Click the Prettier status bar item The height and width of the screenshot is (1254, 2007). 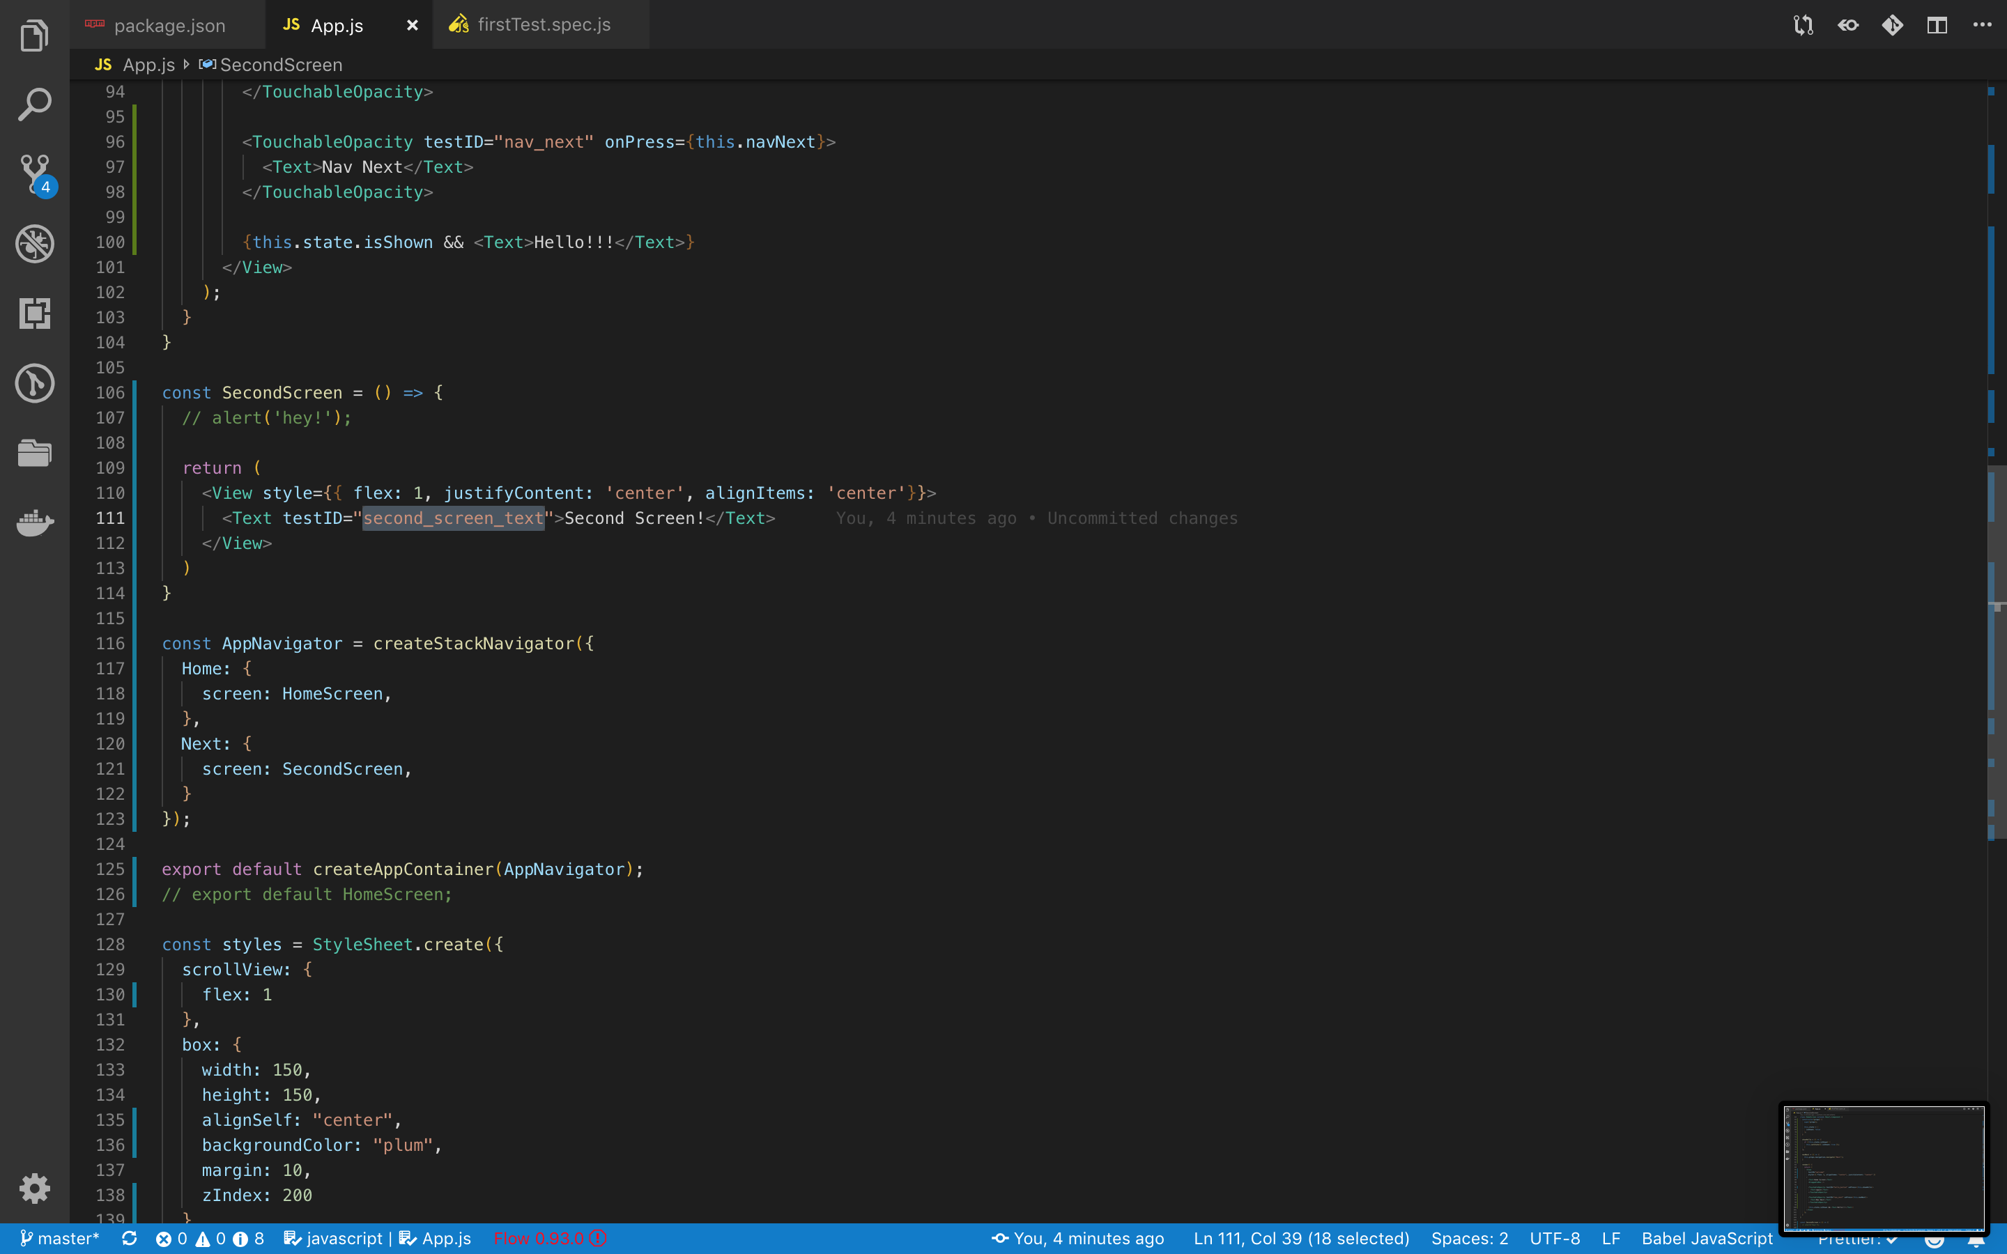point(1858,1241)
